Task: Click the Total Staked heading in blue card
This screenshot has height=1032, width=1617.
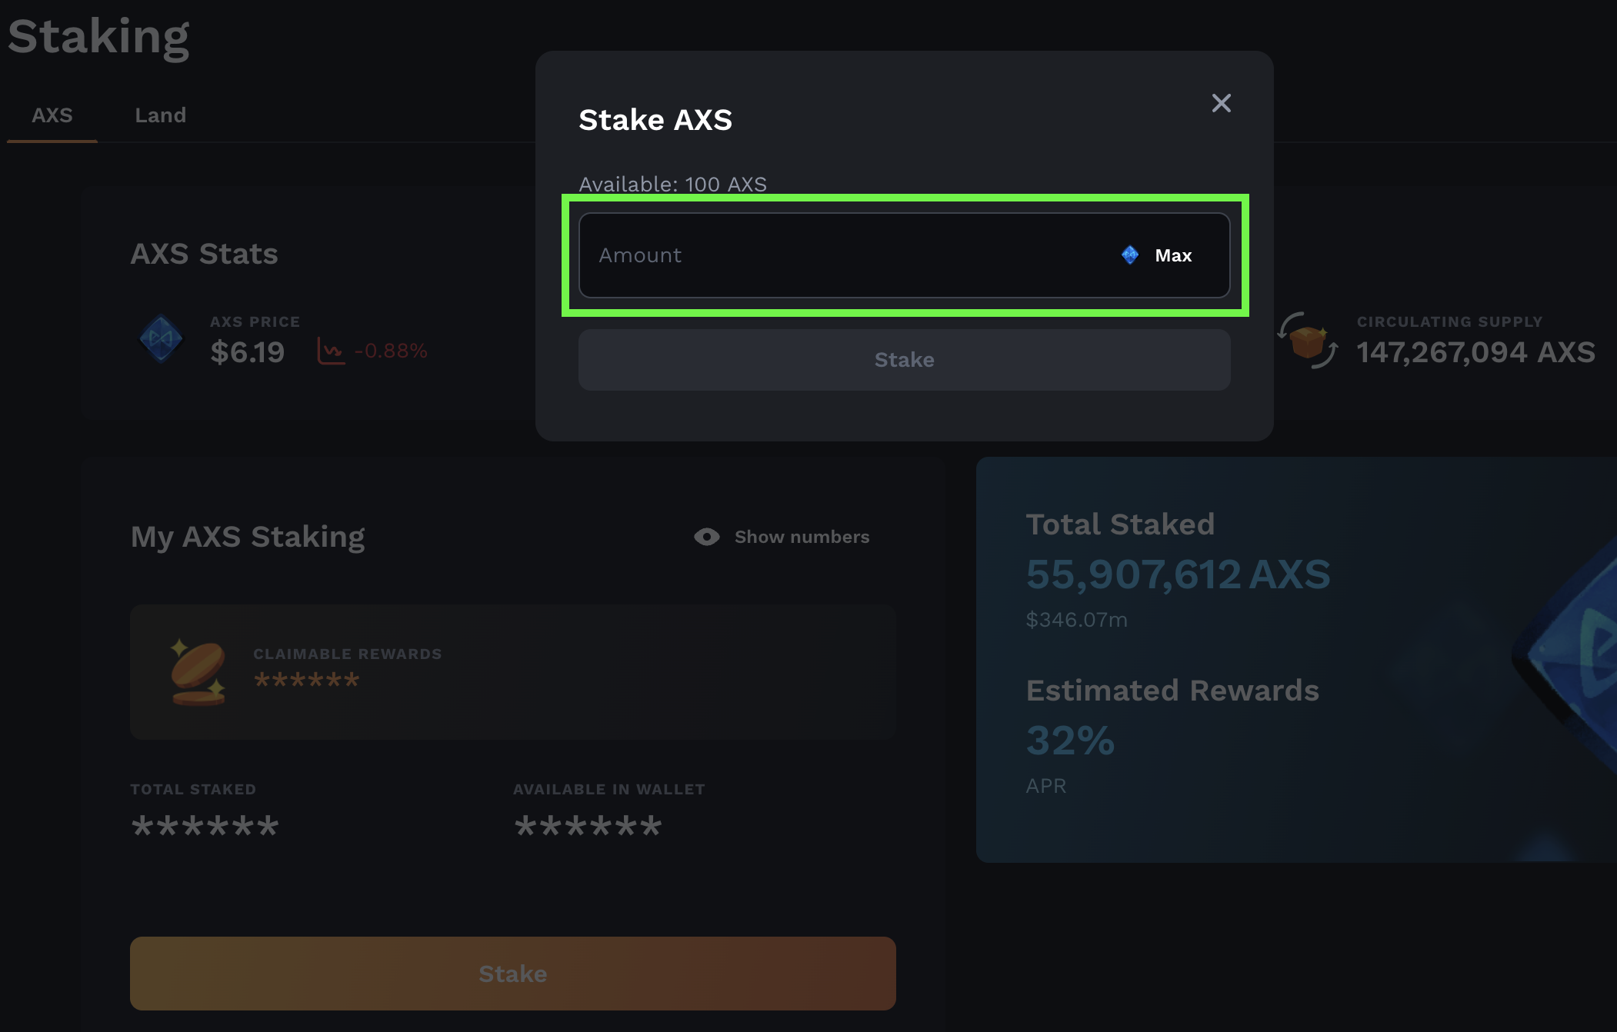Action: [x=1120, y=524]
